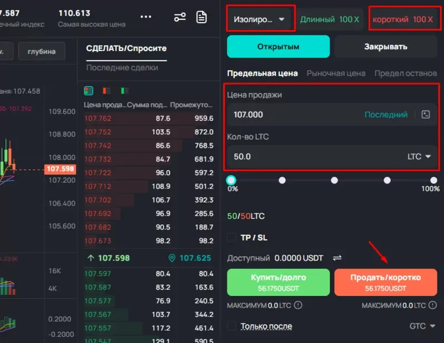This screenshot has width=444, height=343.
Task: Open the LTC unit dropdown
Action: pos(419,156)
